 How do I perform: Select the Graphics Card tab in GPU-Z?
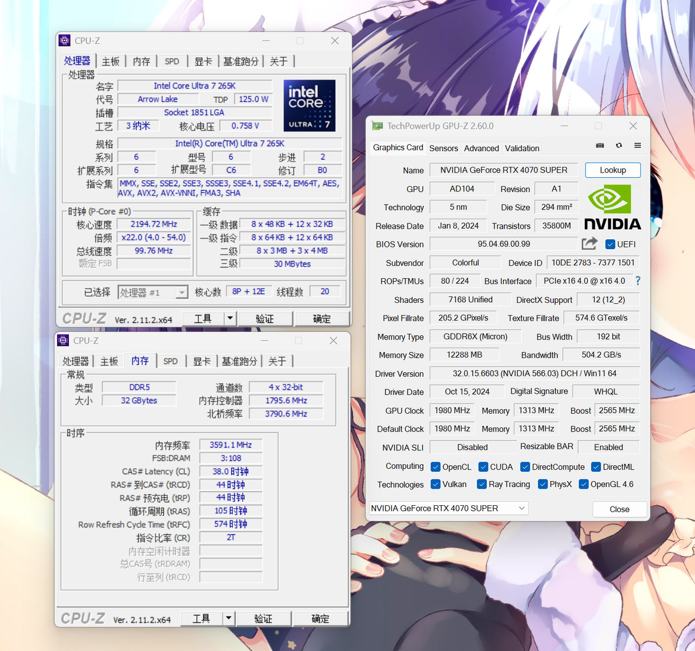tap(398, 147)
